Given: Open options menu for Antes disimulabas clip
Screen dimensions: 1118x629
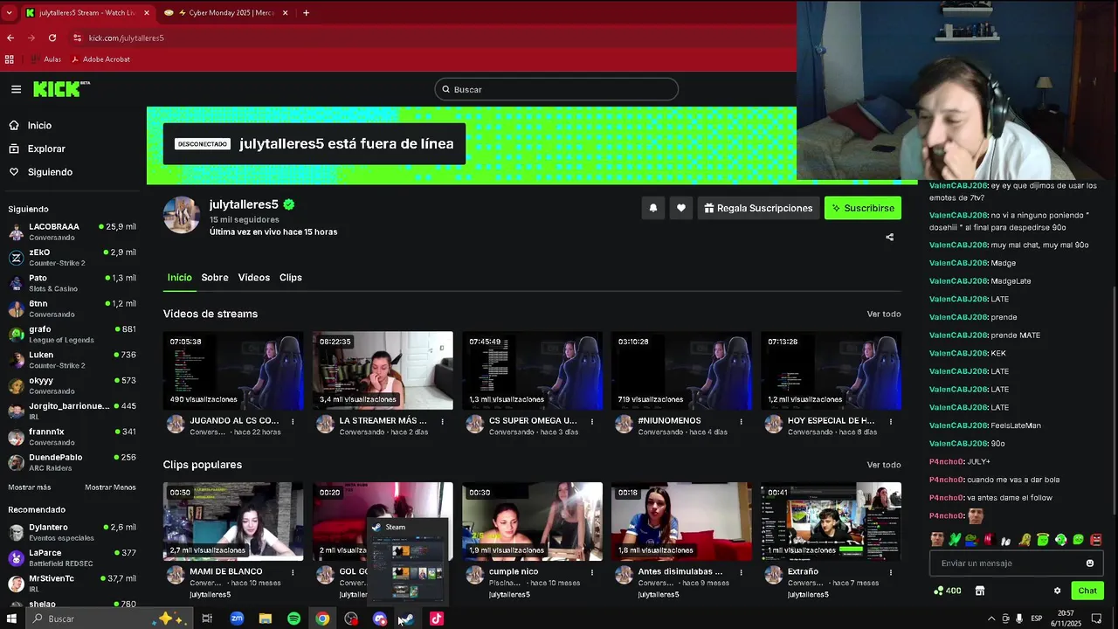Looking at the screenshot, I should tap(741, 572).
